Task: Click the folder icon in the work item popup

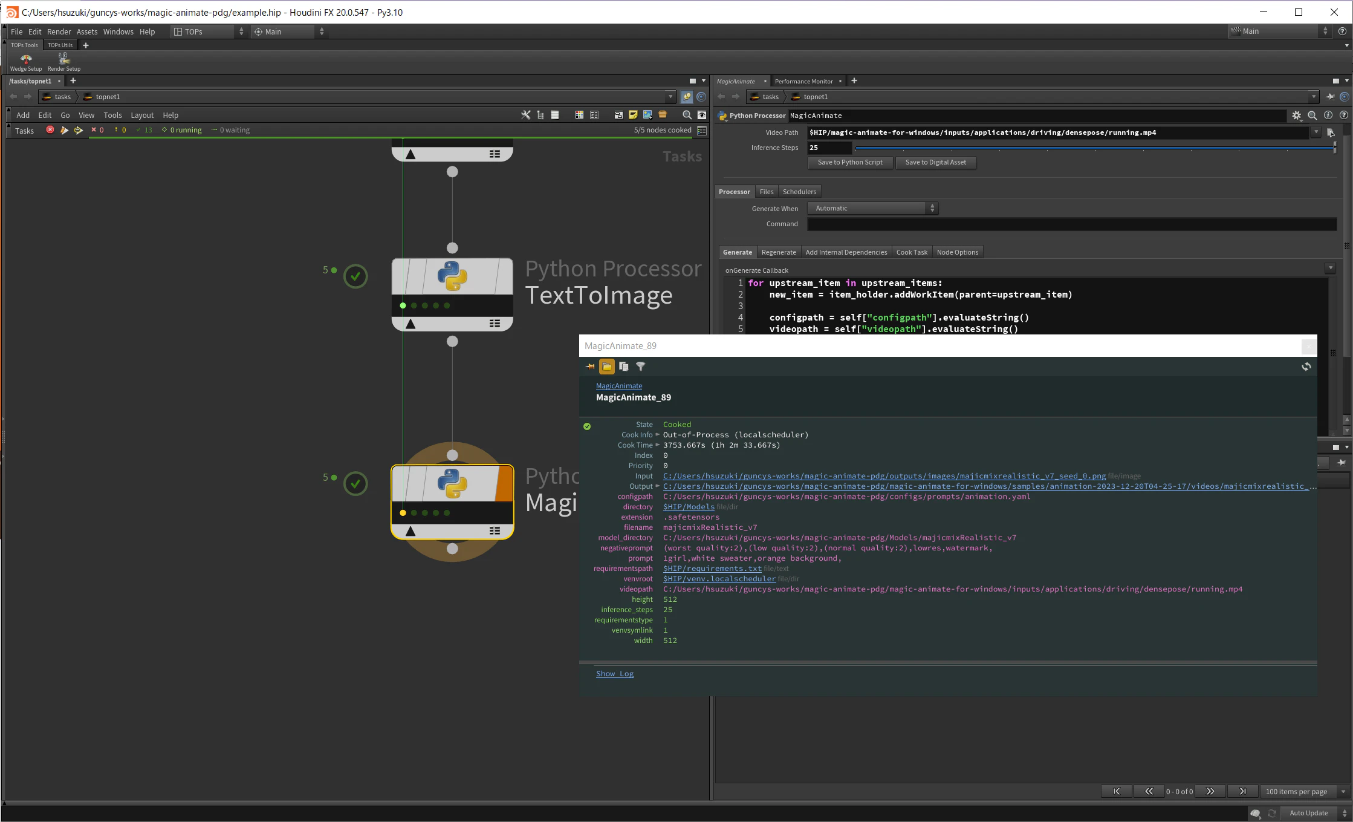Action: tap(607, 367)
